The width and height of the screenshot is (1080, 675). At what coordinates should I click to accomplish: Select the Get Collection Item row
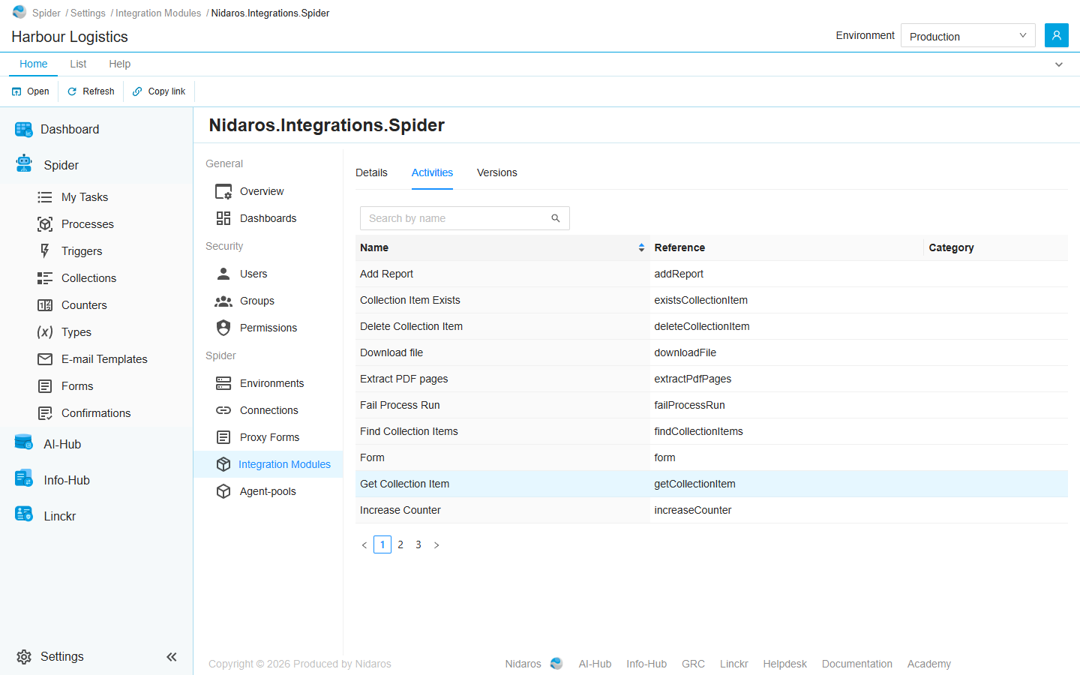[712, 484]
